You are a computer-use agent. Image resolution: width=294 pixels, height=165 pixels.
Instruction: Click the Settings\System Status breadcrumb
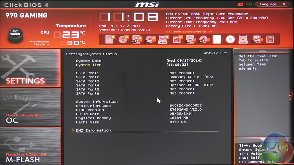91,54
